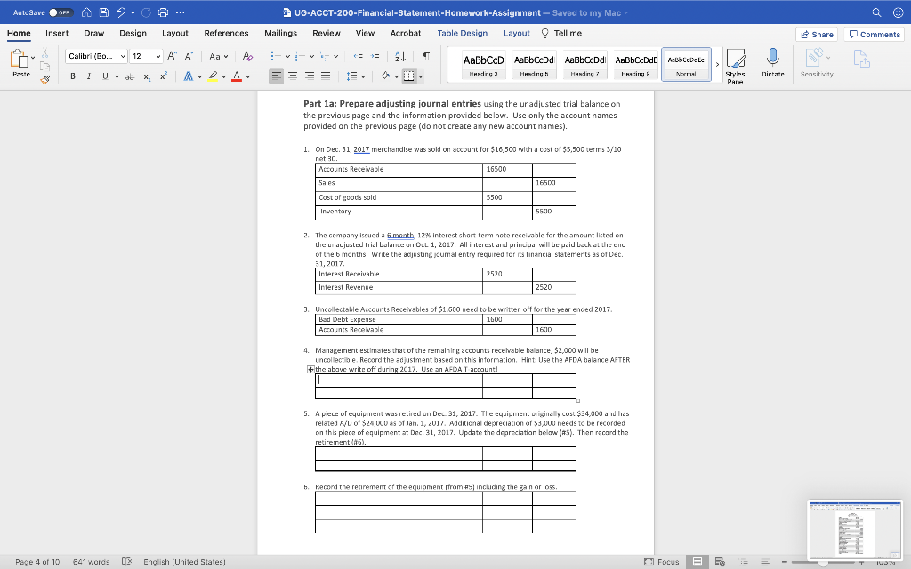This screenshot has width=911, height=569.
Task: Toggle bulleted list formatting
Action: [x=276, y=57]
